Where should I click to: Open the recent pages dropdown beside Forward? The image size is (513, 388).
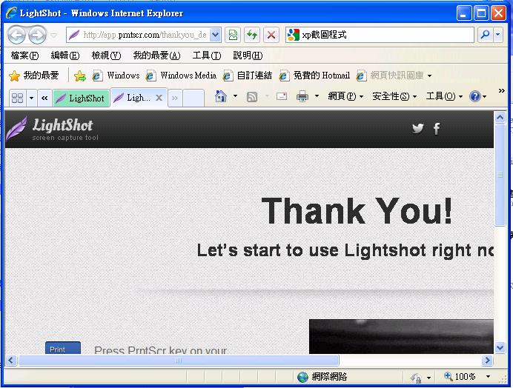[54, 35]
